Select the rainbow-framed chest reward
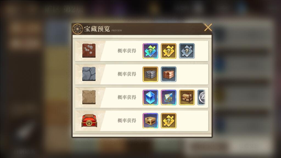281x158 pixels. pyautogui.click(x=150, y=121)
